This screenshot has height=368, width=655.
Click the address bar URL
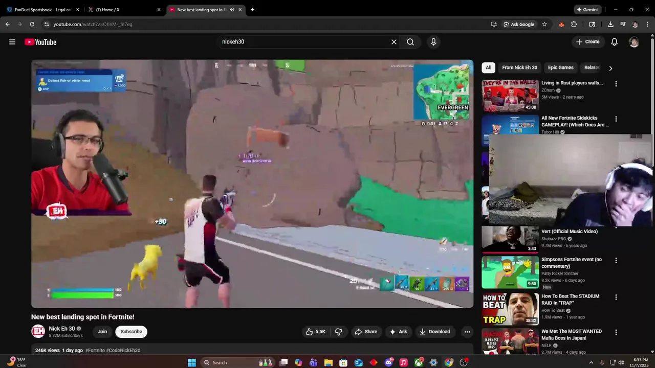[93, 24]
